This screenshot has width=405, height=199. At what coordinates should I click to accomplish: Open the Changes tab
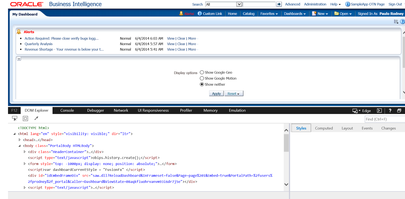389,128
